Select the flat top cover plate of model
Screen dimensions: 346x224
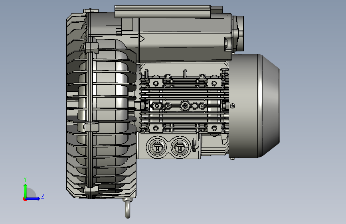click(163, 12)
